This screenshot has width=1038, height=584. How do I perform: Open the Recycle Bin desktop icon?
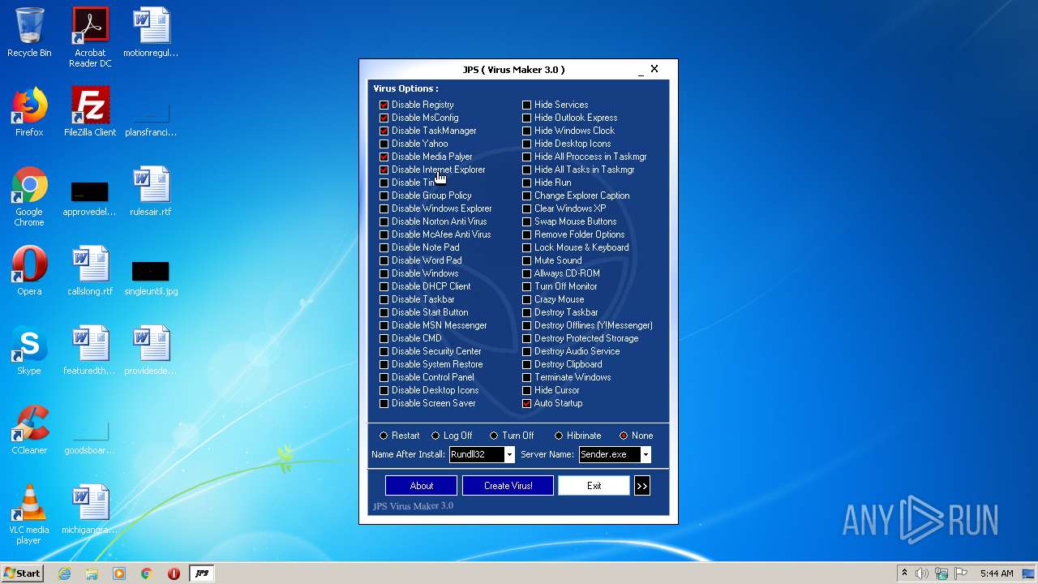29,32
